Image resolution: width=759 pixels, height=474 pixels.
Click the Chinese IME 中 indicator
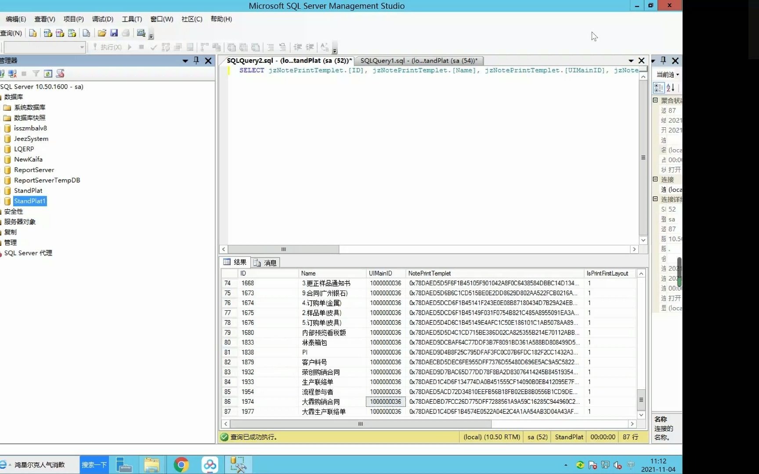(x=631, y=465)
